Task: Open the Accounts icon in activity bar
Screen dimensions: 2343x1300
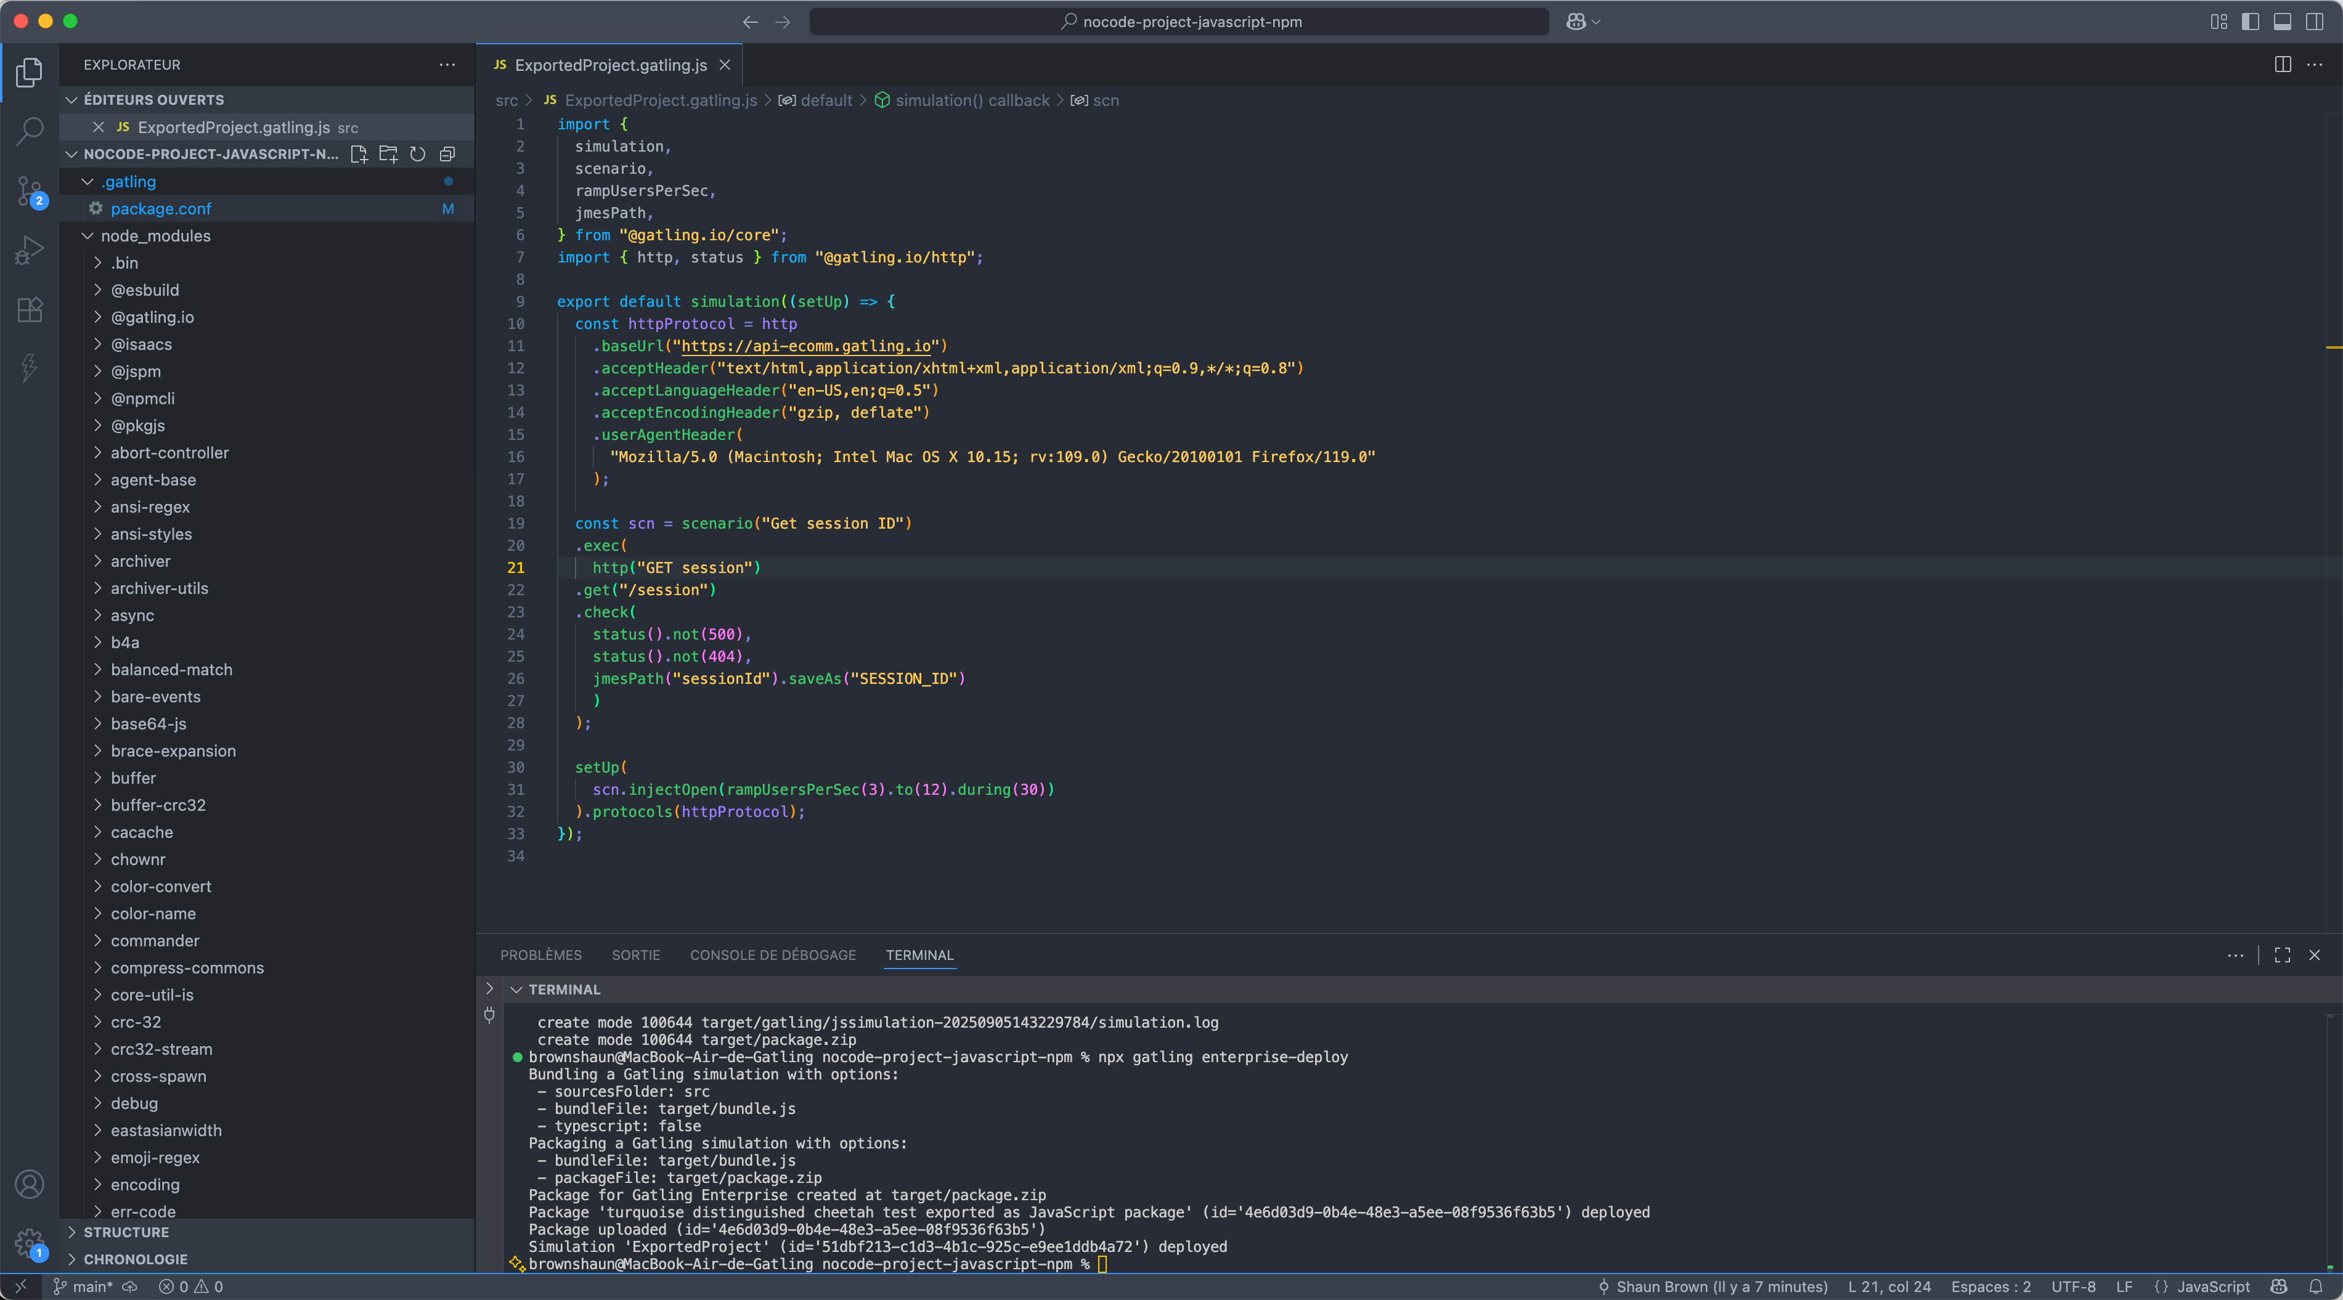Action: (29, 1184)
